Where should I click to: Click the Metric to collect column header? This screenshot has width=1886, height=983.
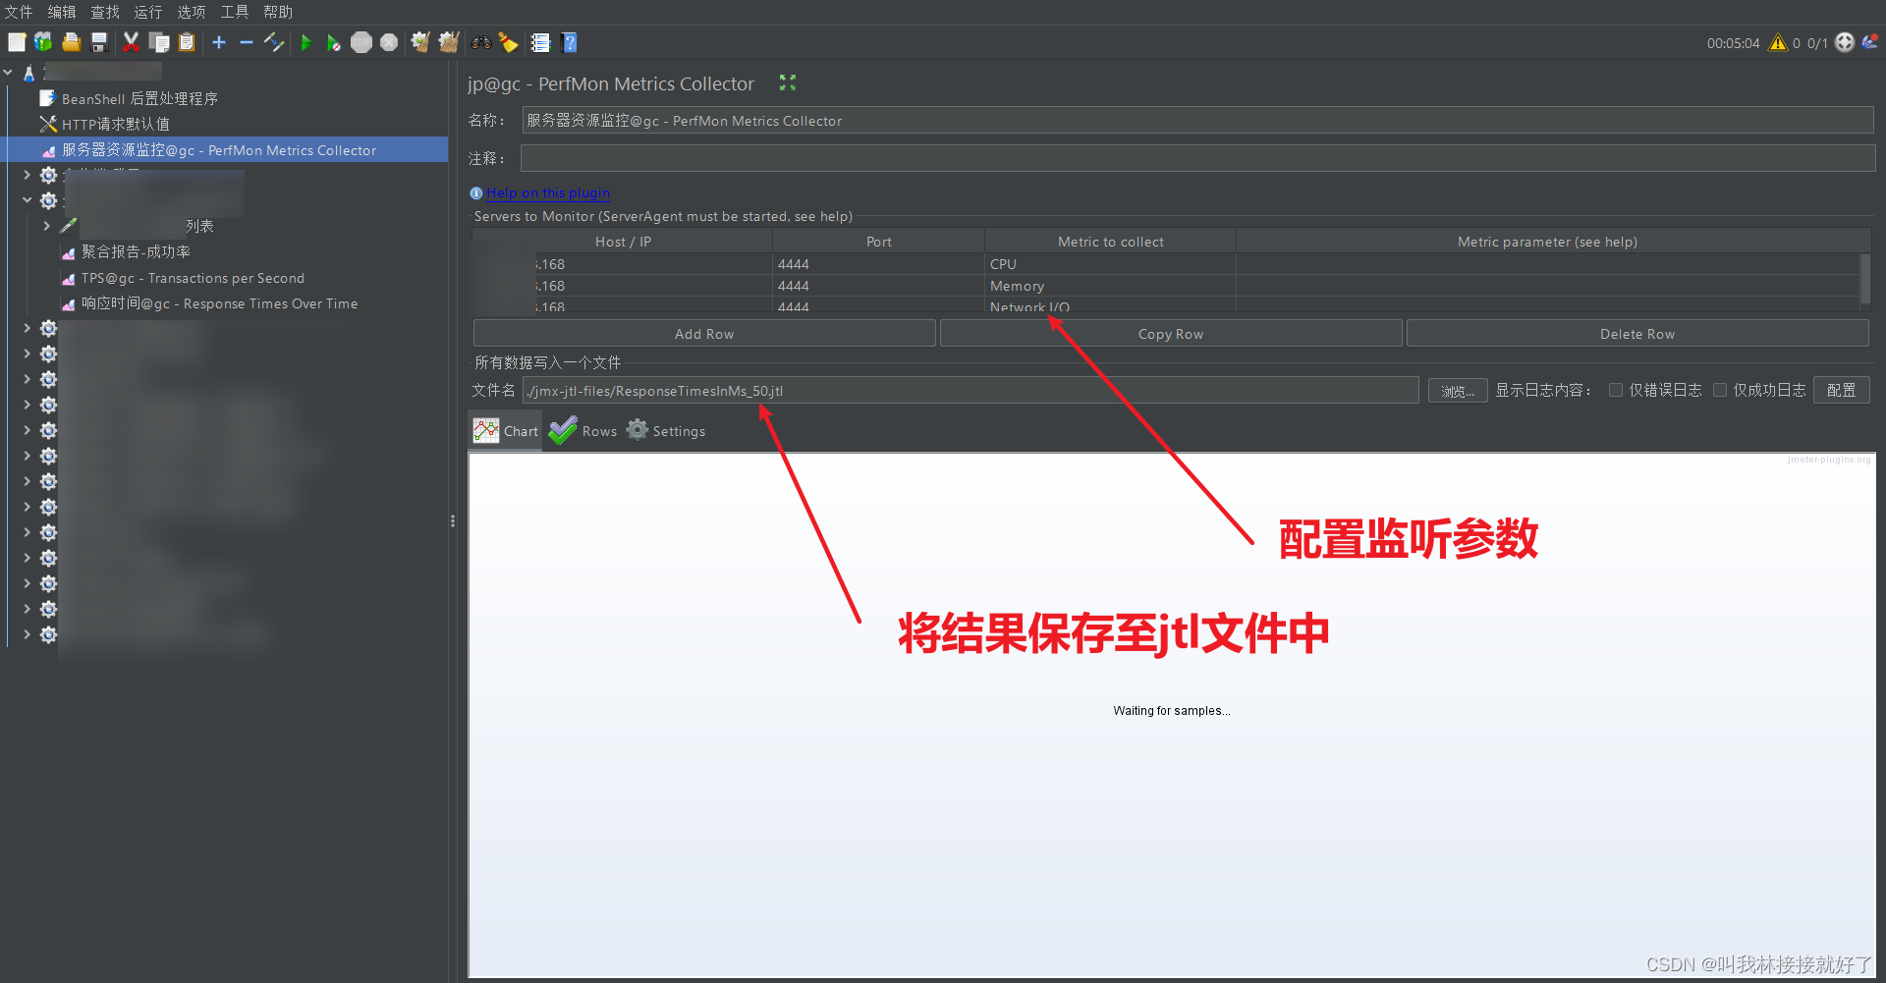pos(1110,242)
